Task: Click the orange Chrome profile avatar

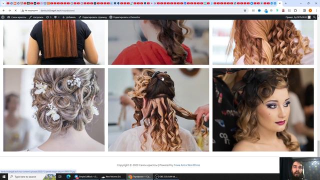Action: [x=310, y=10]
